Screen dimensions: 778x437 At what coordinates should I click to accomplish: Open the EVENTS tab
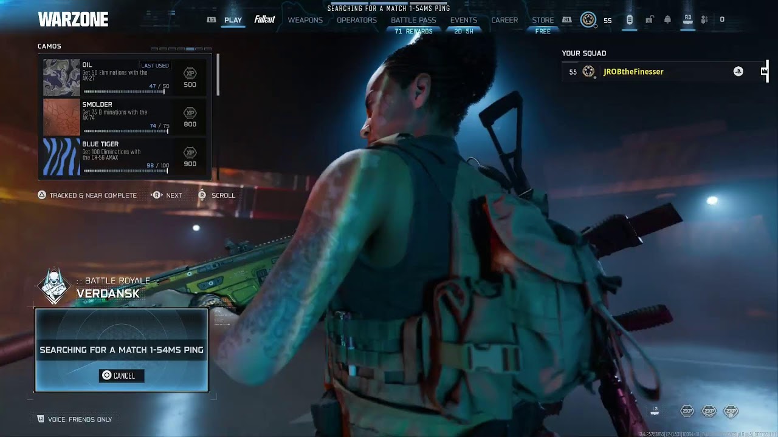[463, 20]
